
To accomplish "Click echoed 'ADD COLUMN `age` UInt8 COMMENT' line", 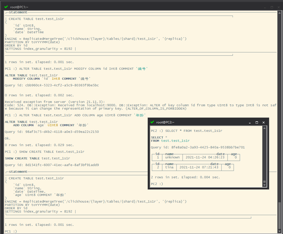I will [51, 125].
